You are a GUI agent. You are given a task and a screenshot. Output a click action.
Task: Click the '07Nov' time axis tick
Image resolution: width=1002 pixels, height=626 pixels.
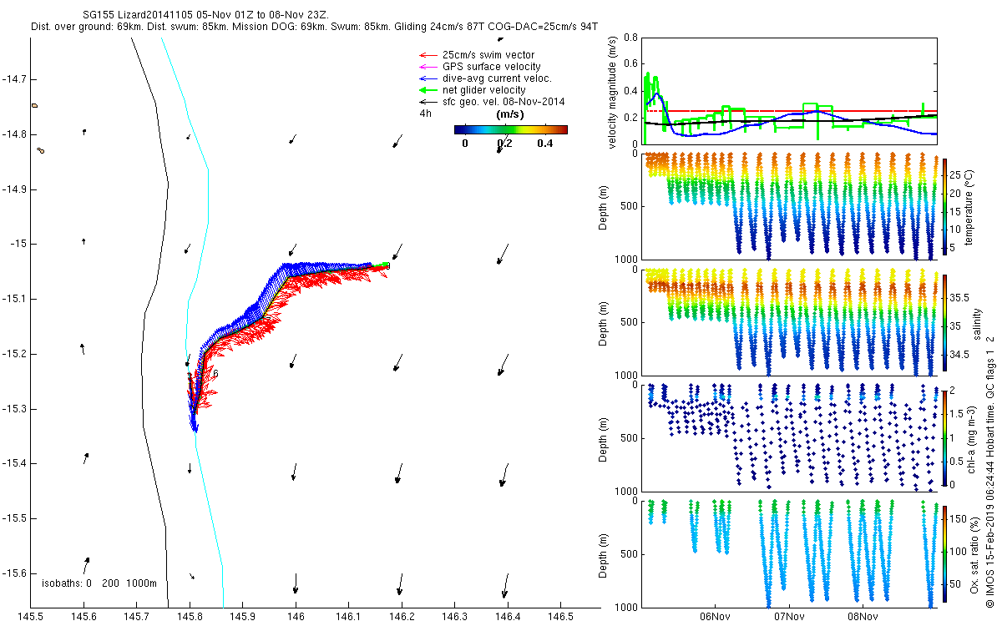pyautogui.click(x=789, y=617)
